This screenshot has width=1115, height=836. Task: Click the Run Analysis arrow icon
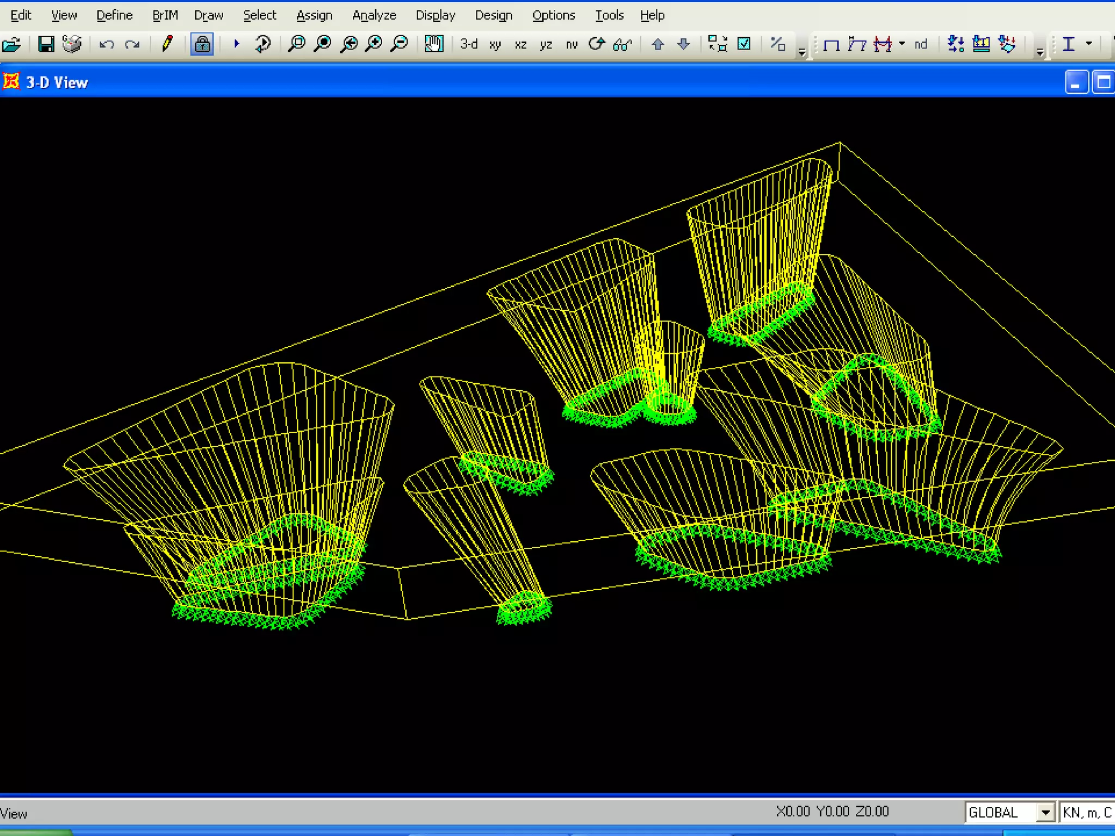pos(236,44)
